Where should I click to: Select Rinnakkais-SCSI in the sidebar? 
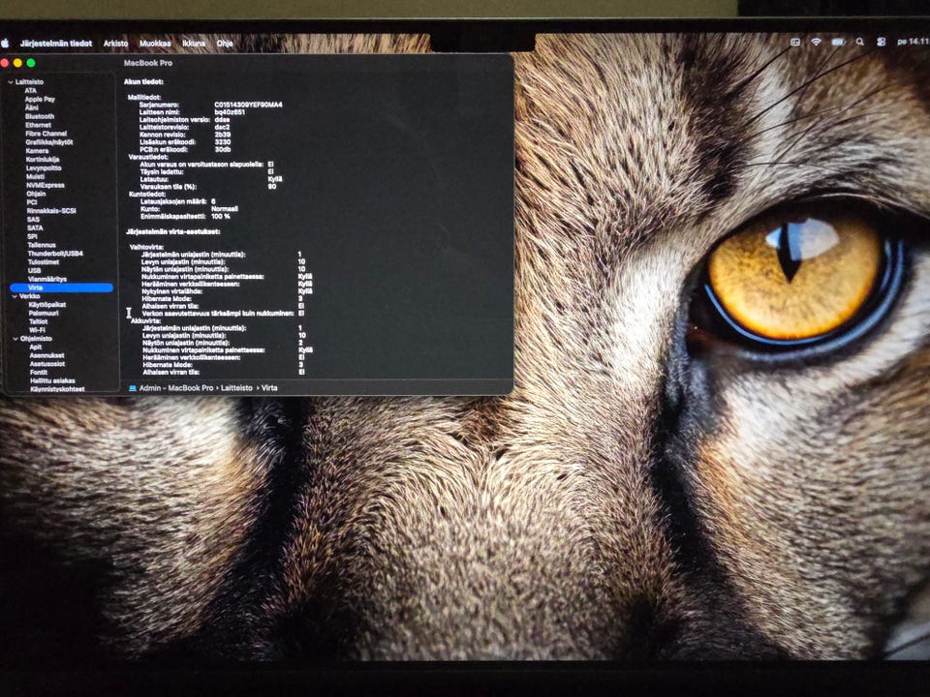pyautogui.click(x=51, y=211)
